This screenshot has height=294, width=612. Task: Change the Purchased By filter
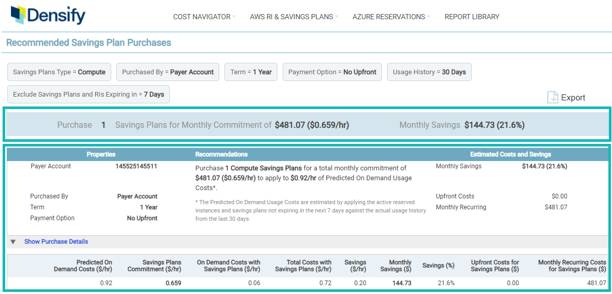(x=168, y=72)
